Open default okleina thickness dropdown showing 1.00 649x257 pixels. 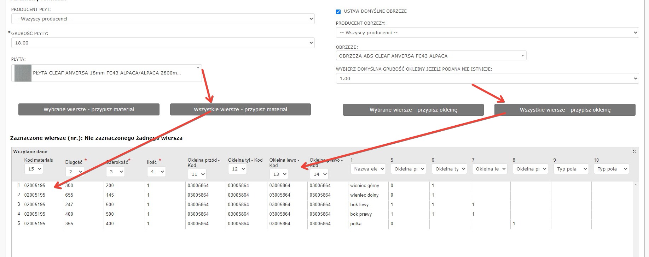[x=487, y=79]
